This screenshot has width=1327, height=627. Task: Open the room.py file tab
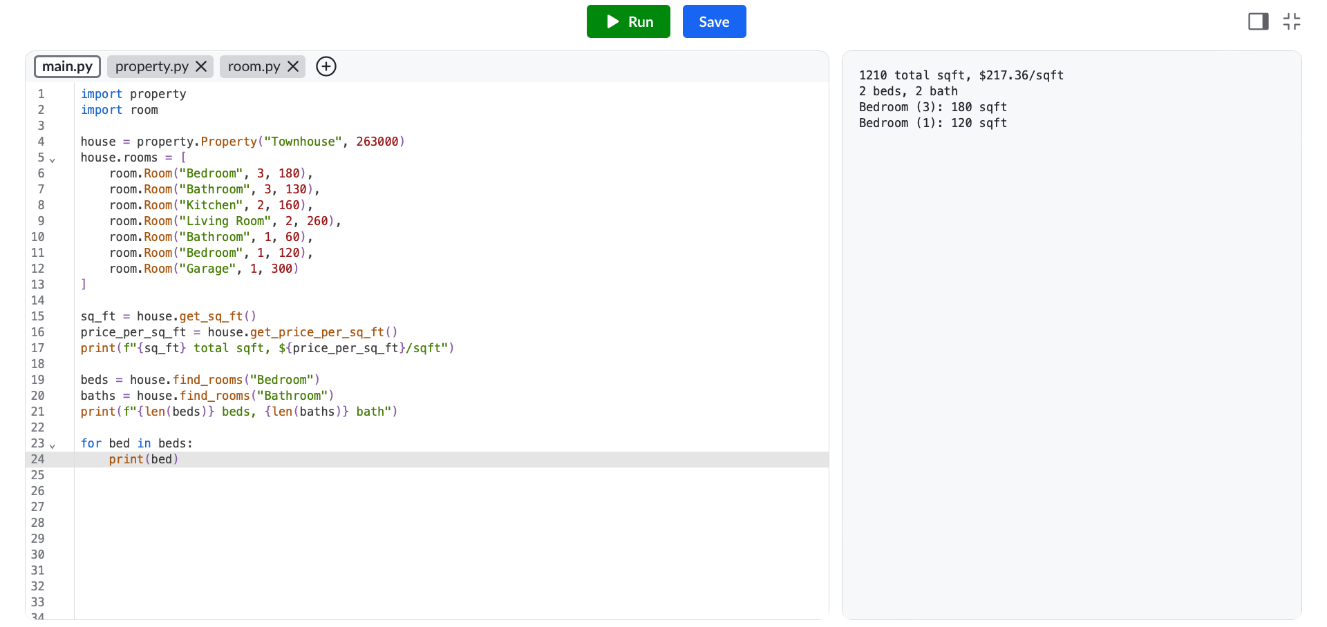pyautogui.click(x=254, y=66)
